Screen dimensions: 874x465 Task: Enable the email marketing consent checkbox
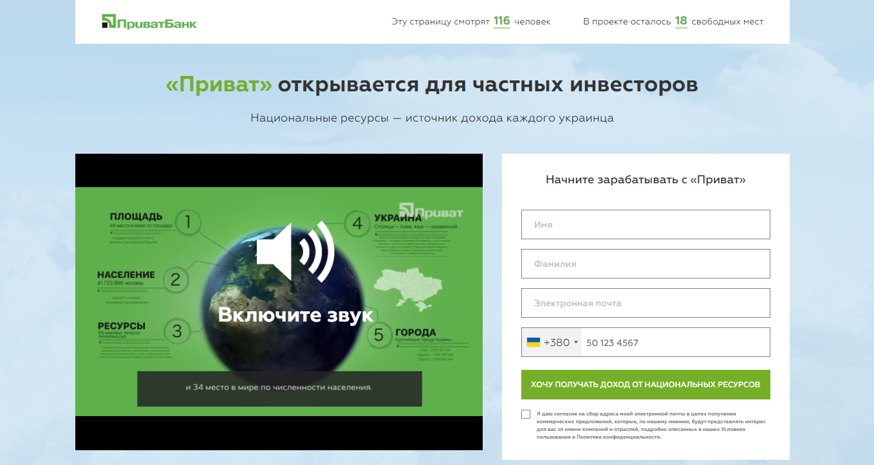click(526, 414)
